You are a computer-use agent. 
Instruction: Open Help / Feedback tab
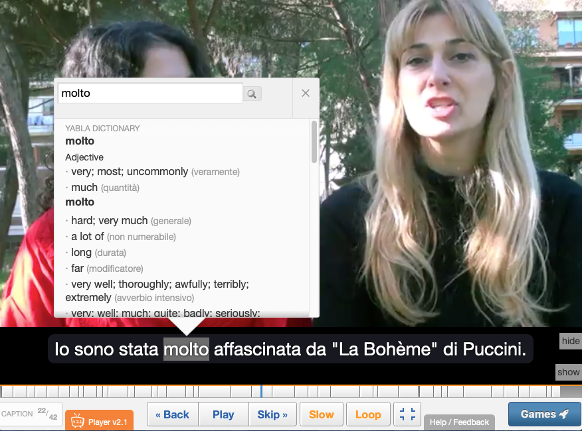point(459,422)
